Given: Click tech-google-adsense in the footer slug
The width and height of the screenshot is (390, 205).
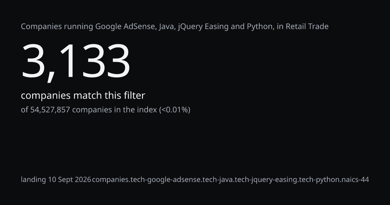Looking at the screenshot, I should click(165, 180).
